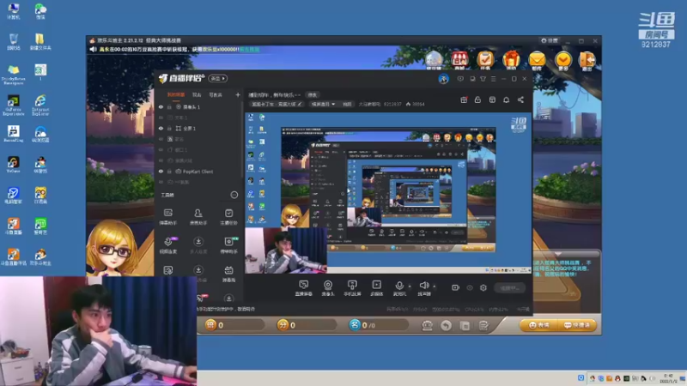Screen dimensions: 687x386
Task: Open the Internet Explorer desktop shortcut
Action: tap(40, 106)
